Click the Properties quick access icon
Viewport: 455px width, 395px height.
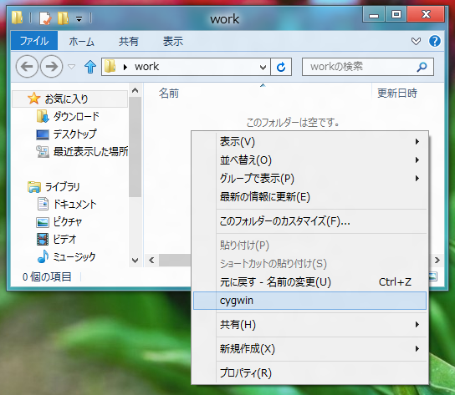tap(45, 18)
